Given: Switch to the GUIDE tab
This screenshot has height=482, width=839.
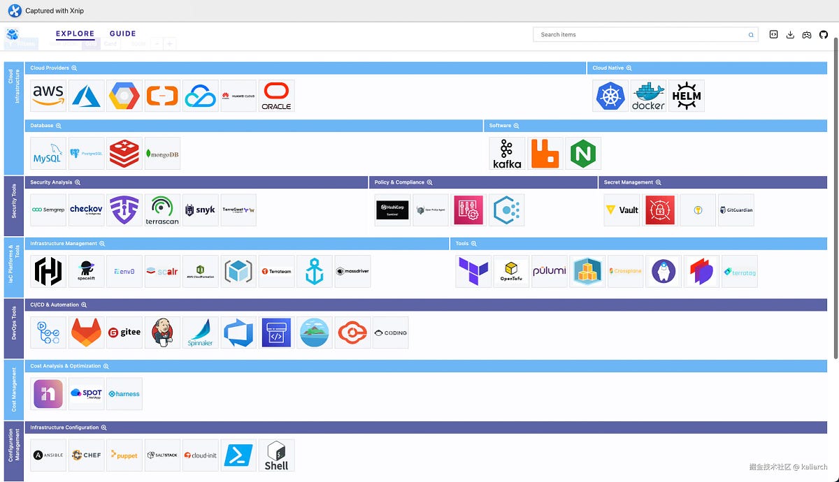Looking at the screenshot, I should coord(122,34).
